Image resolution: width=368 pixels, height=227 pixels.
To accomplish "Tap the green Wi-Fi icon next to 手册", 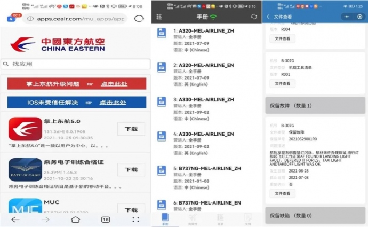I will click(213, 17).
